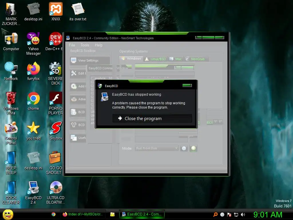This screenshot has width=293, height=220.
Task: Click the View Settings toolbox button
Action: [x=90, y=60]
